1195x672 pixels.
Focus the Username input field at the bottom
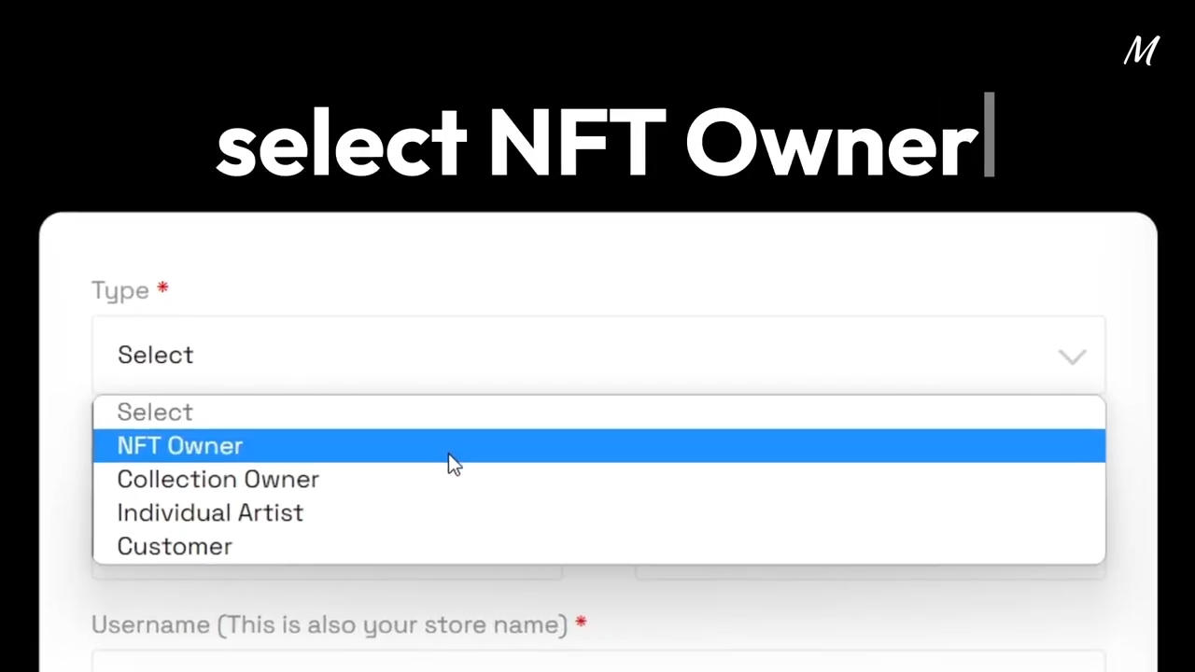(597, 662)
